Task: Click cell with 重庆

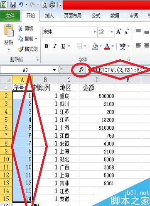Action: [x=69, y=96]
